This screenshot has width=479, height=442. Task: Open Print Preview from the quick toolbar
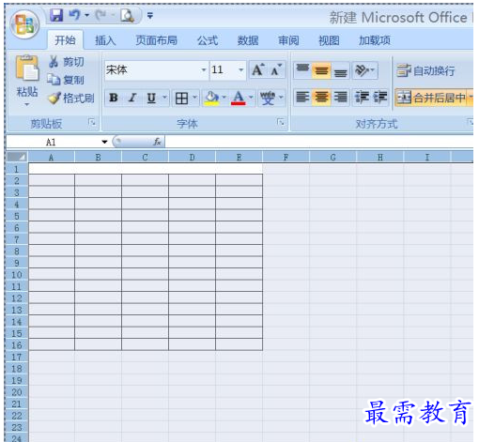click(128, 15)
